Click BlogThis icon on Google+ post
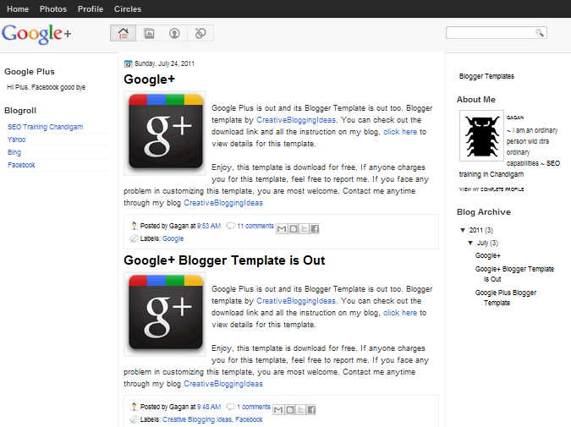This screenshot has height=427, width=571. pyautogui.click(x=293, y=228)
